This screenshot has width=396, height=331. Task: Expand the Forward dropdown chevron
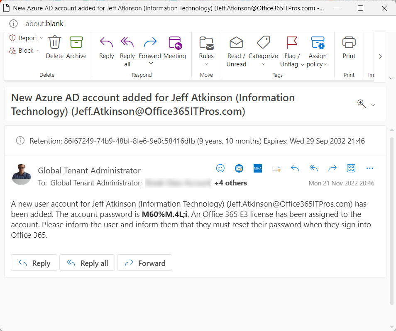click(151, 63)
